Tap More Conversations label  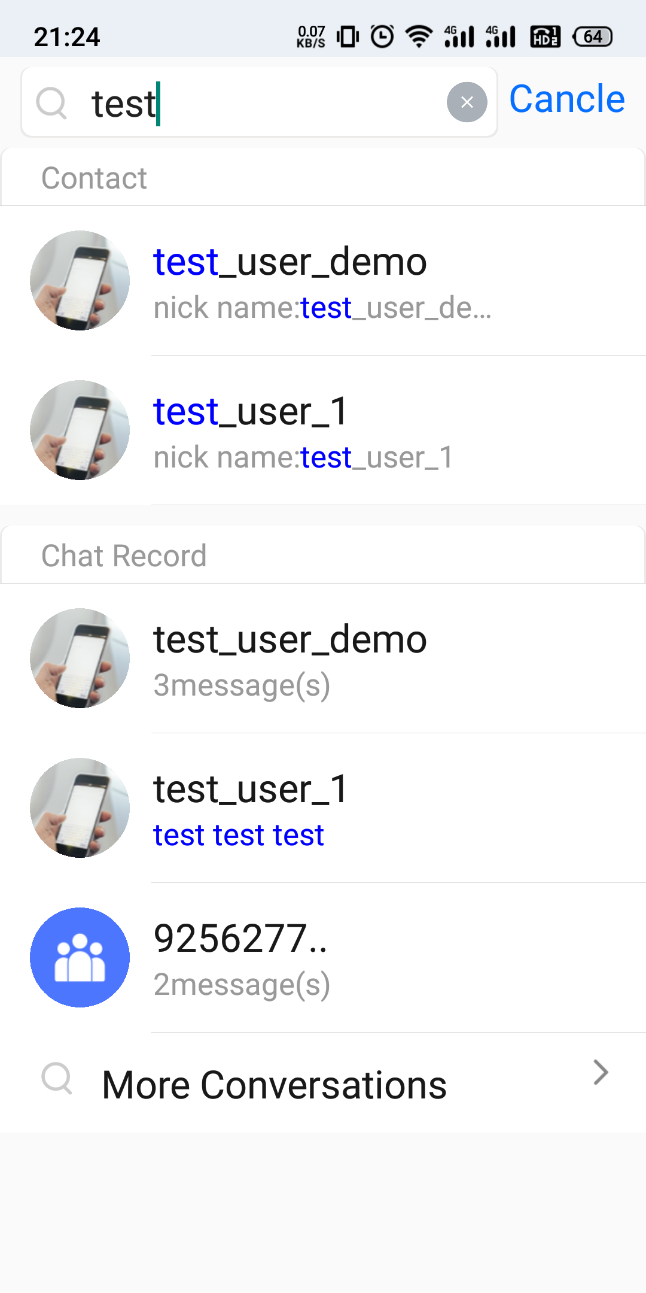275,1085
